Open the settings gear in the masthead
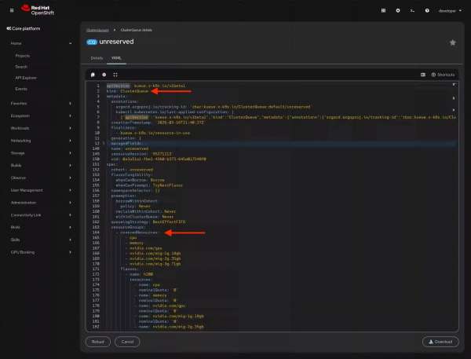Image resolution: width=471 pixels, height=359 pixels. (398, 10)
